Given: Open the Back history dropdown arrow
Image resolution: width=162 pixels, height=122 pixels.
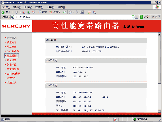Looking at the screenshot, I should (13, 12).
